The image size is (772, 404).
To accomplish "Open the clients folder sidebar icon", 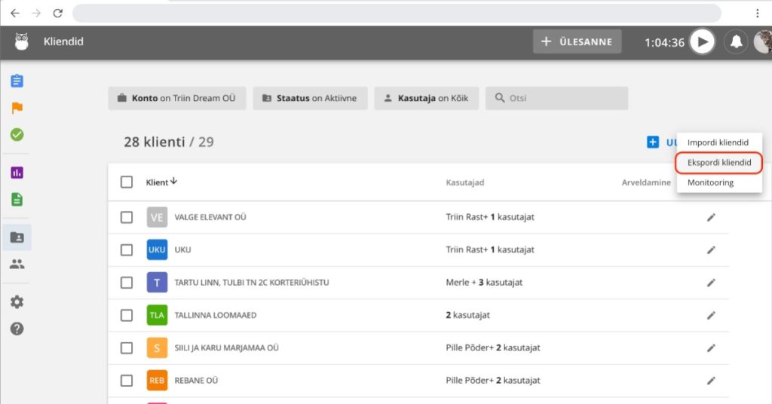I will 17,237.
